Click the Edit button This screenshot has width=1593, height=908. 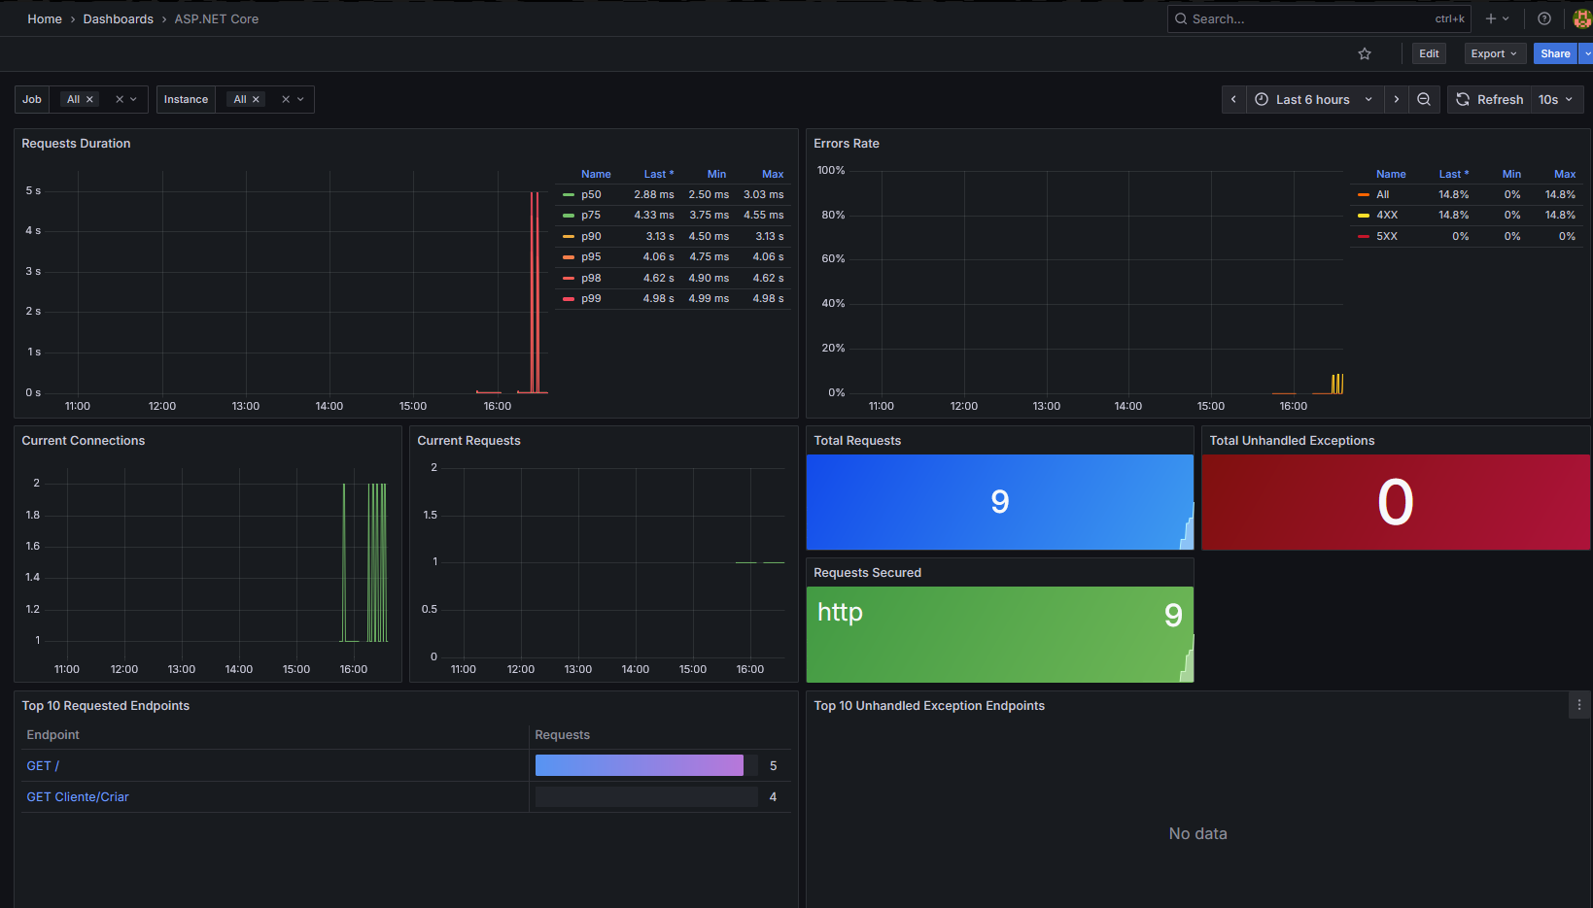[x=1428, y=53]
